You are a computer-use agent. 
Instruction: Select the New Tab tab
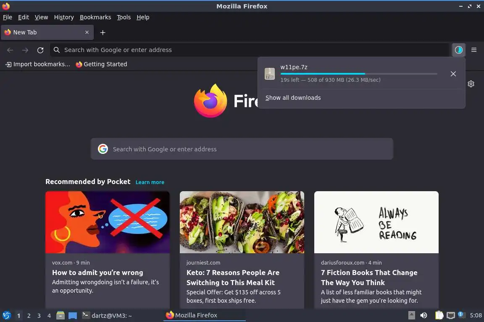tap(47, 32)
